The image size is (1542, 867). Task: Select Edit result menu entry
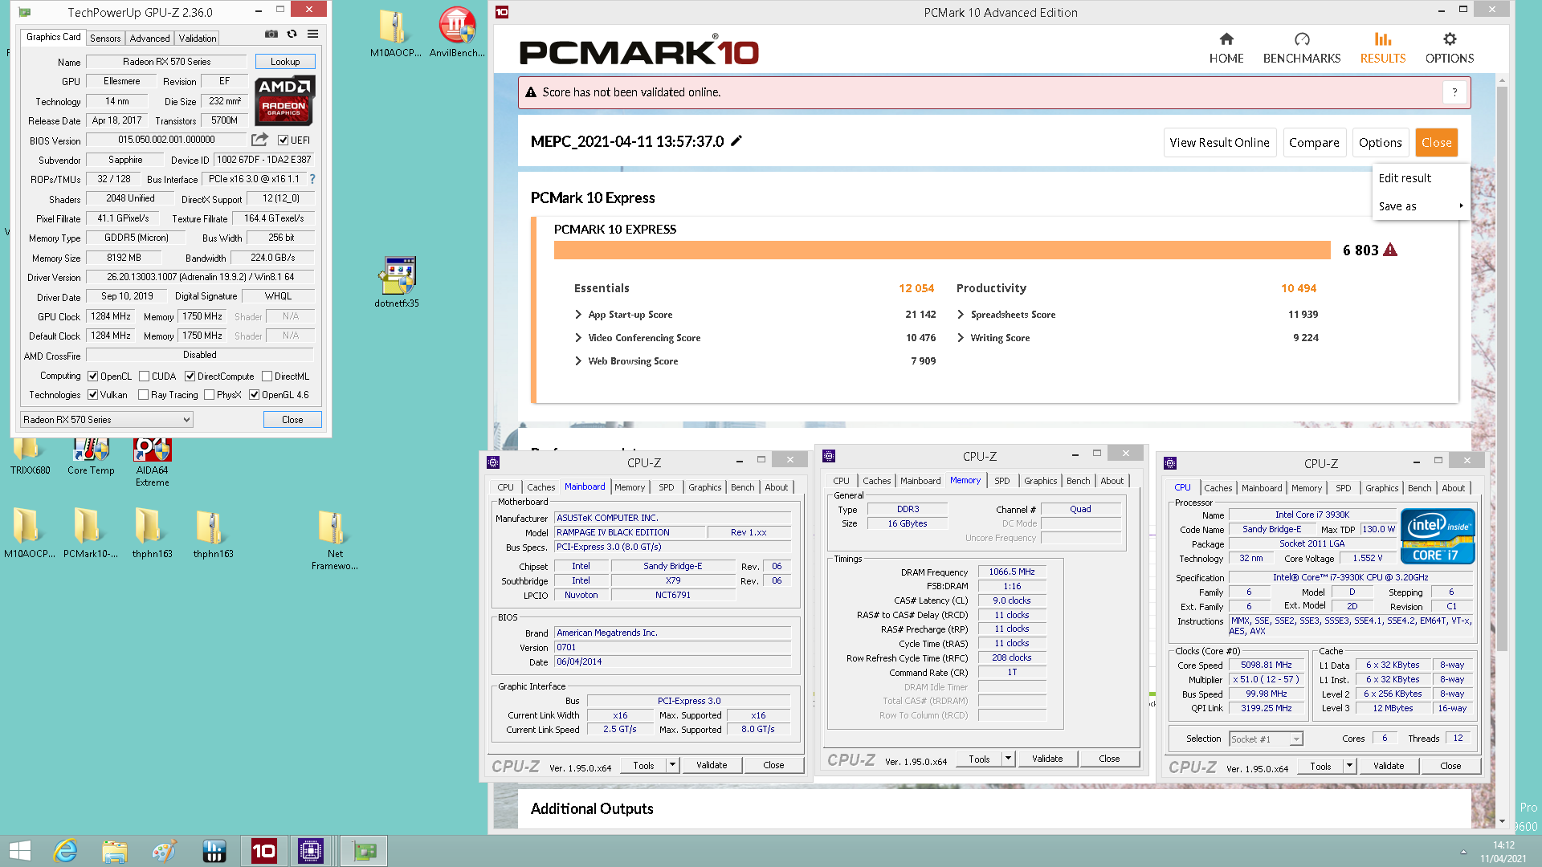point(1405,178)
